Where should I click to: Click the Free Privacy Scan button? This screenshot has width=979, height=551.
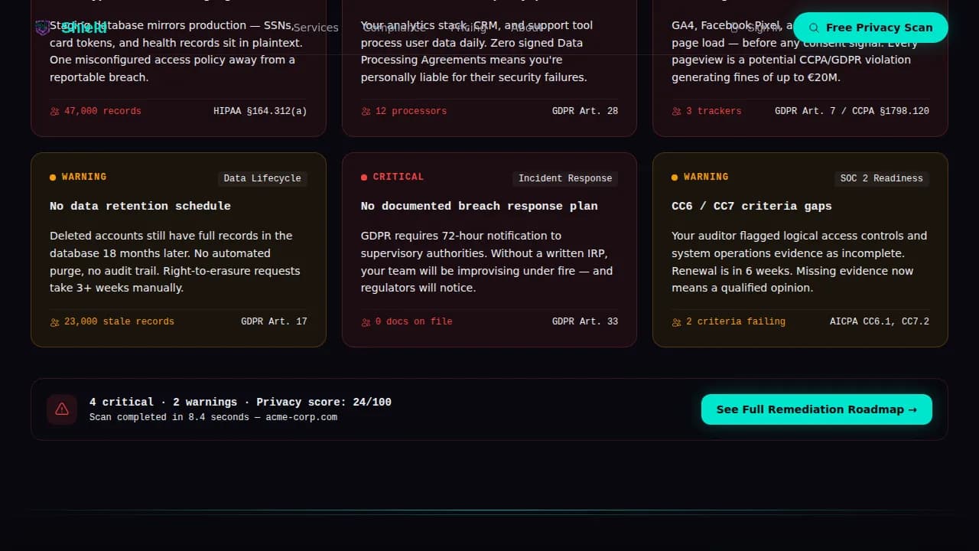tap(870, 28)
